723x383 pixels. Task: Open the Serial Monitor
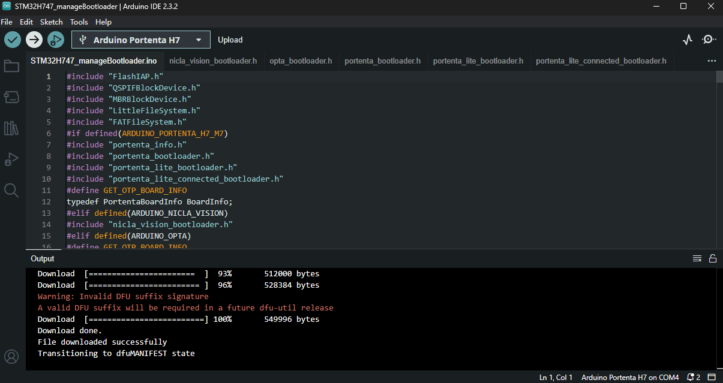tap(709, 40)
